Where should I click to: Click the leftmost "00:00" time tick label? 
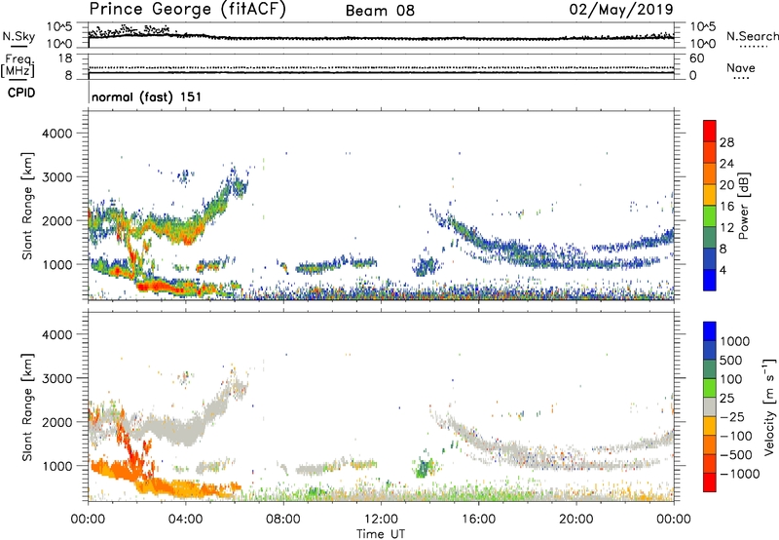point(88,520)
